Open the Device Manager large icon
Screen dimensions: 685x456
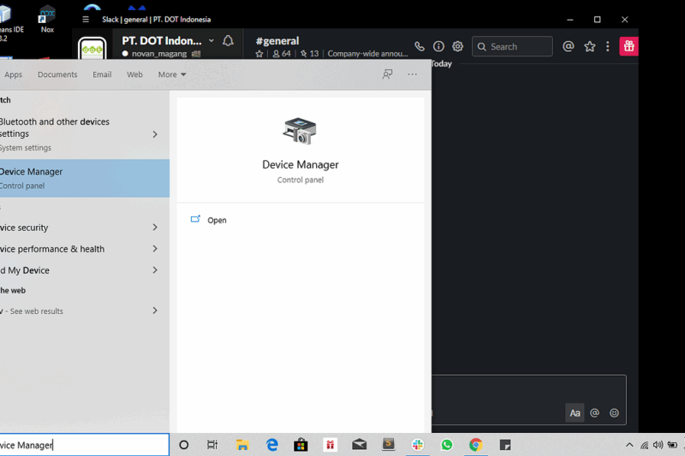300,131
